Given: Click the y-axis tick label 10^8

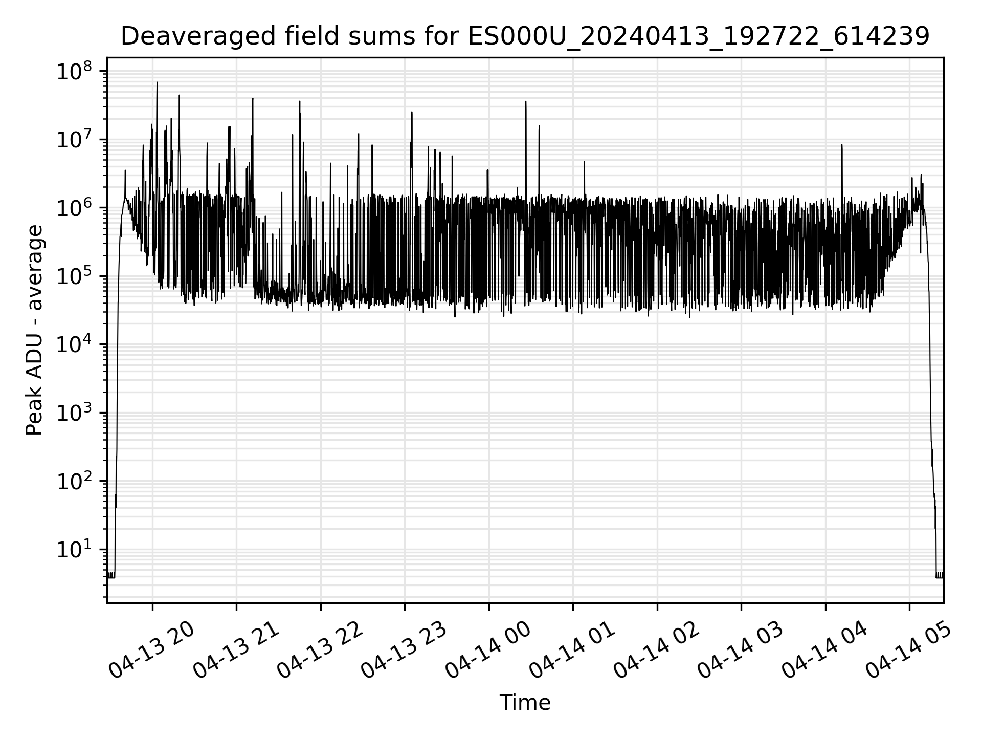Looking at the screenshot, I should 75,71.
